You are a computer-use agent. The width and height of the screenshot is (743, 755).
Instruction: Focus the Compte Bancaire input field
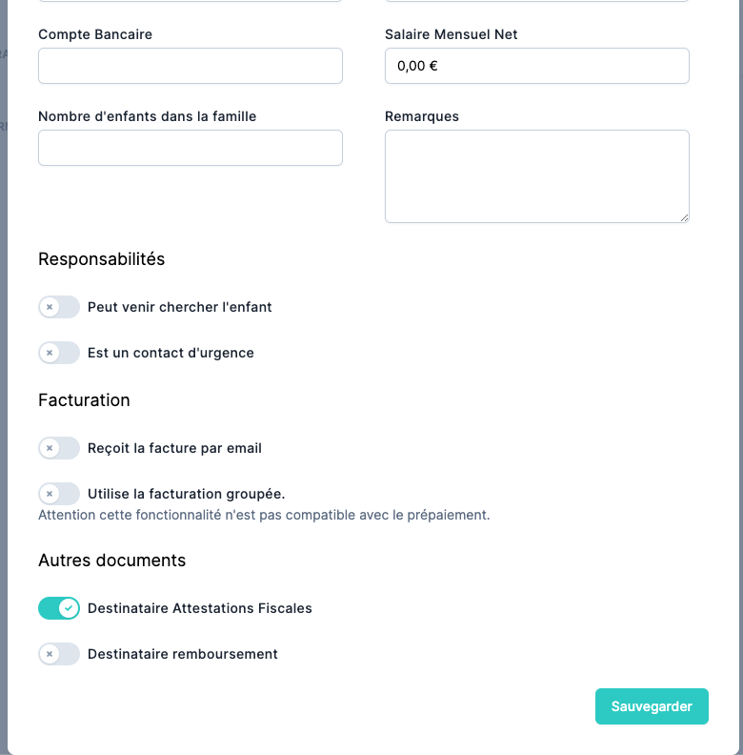coord(191,66)
